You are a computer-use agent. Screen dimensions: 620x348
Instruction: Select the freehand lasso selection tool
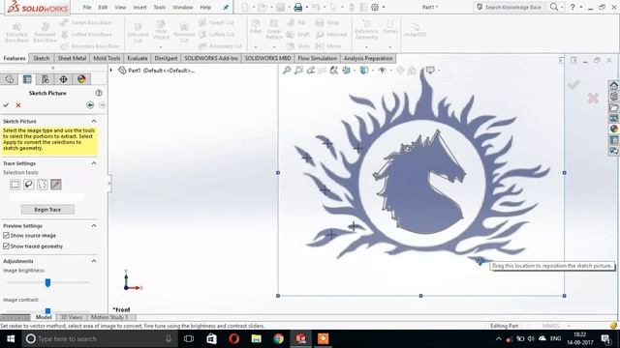[28, 185]
